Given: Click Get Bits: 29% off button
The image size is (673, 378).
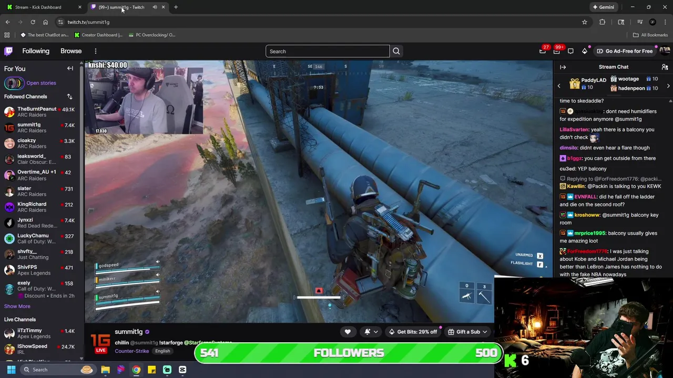Looking at the screenshot, I should 413,332.
